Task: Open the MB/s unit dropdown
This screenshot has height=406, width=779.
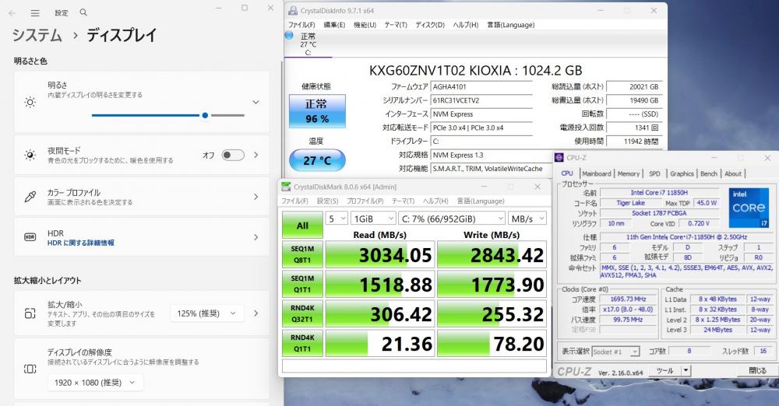Action: [527, 219]
